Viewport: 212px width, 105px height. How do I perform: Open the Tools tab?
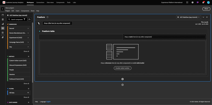(69, 3)
